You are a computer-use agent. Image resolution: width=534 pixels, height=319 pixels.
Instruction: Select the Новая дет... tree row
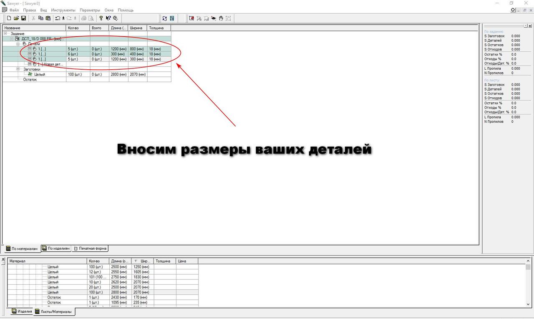tap(50, 64)
